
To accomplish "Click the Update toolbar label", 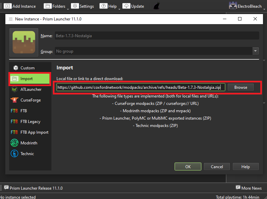I will tap(138, 6).
